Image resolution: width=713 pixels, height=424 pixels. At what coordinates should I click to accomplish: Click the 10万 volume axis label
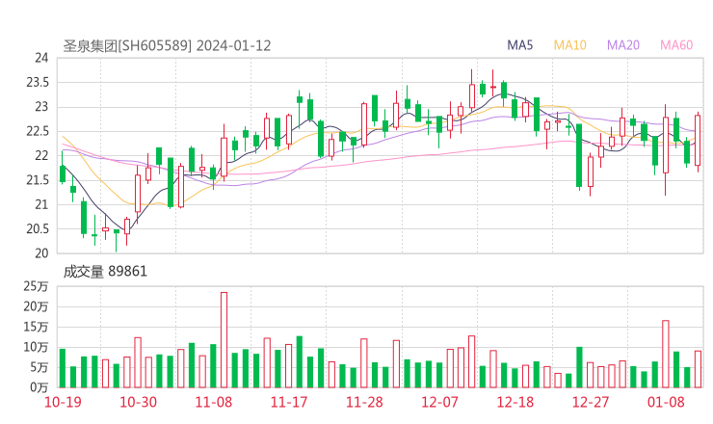(36, 347)
